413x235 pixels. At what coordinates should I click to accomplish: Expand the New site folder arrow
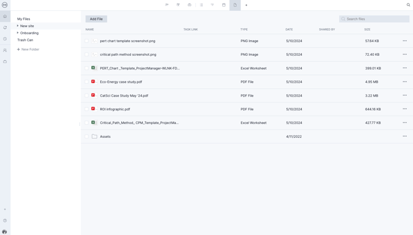click(17, 26)
